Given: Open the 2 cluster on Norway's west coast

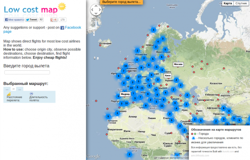Looking at the screenshot, I should click(137, 51).
